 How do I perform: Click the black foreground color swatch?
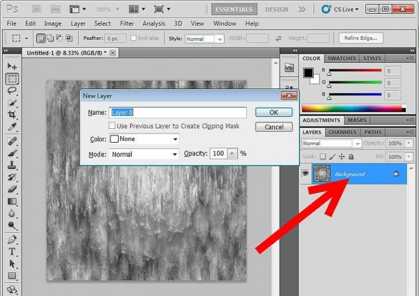[x=308, y=73]
